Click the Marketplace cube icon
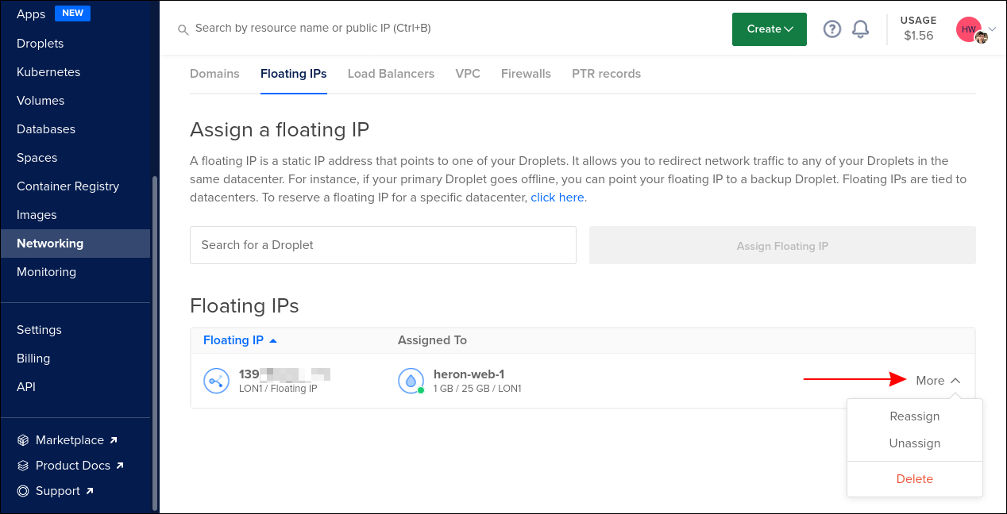Screen dimensions: 1007x514 point(23,439)
